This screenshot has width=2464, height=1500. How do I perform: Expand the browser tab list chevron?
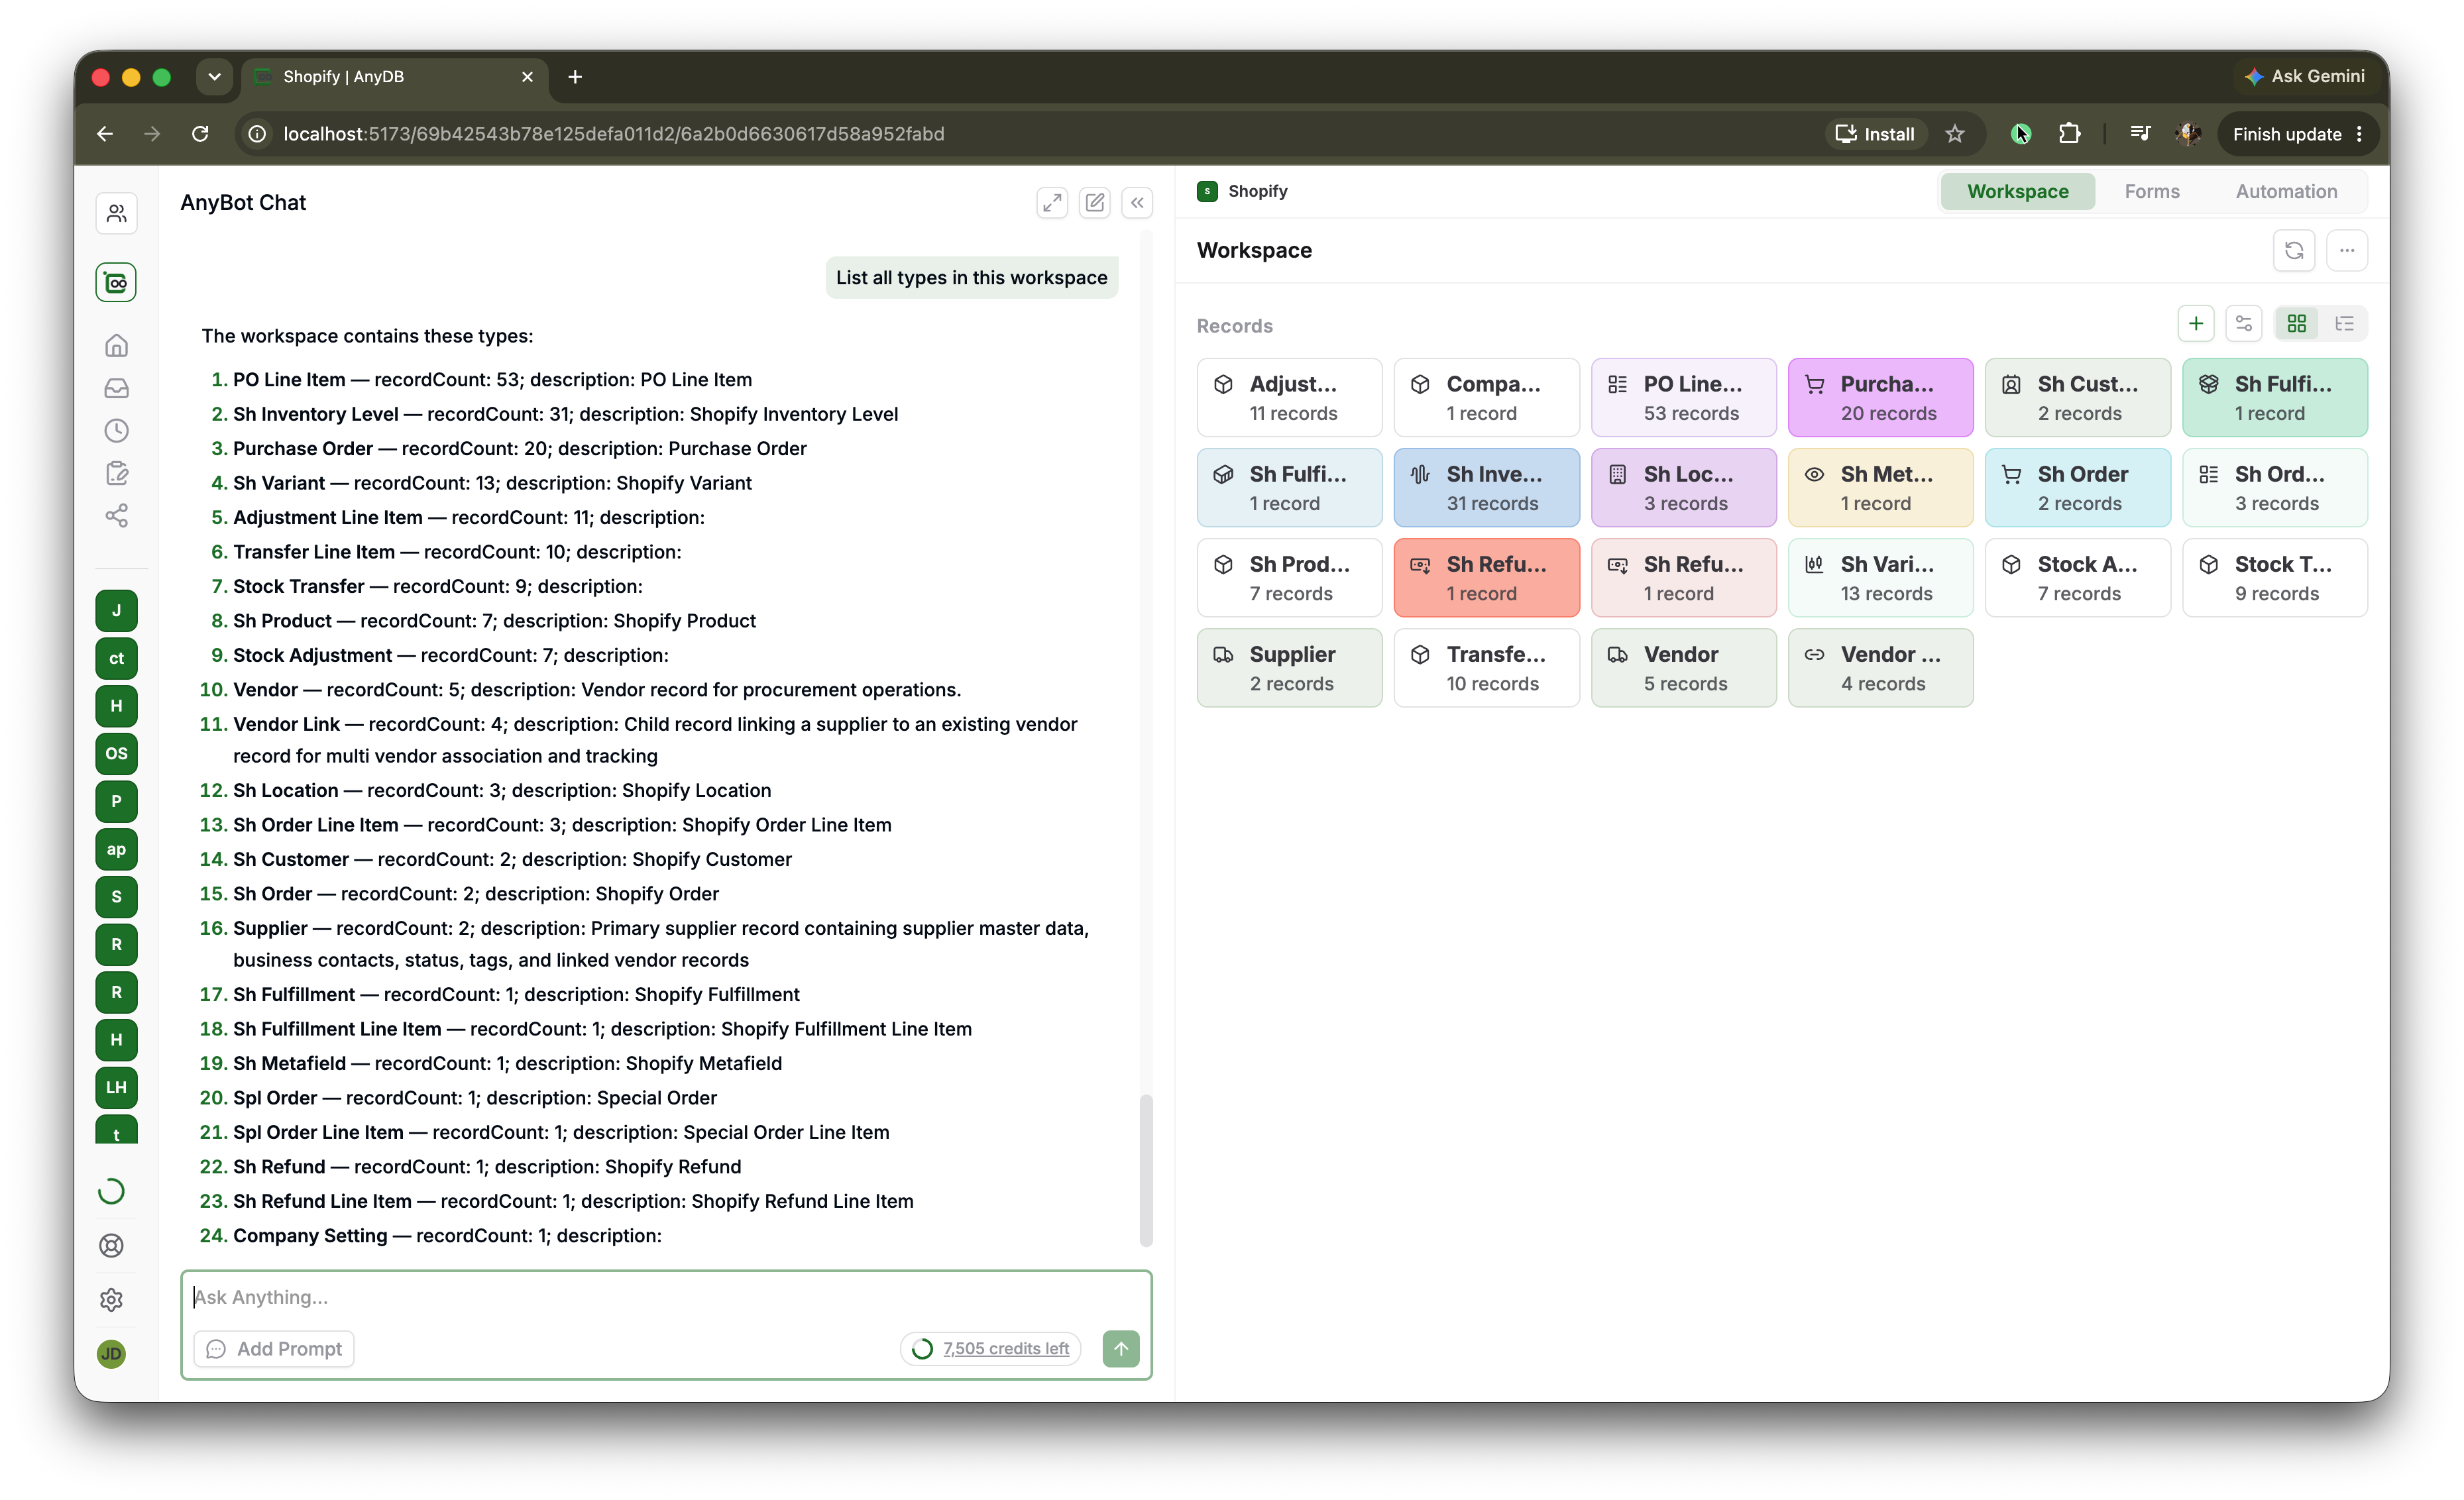[x=214, y=77]
